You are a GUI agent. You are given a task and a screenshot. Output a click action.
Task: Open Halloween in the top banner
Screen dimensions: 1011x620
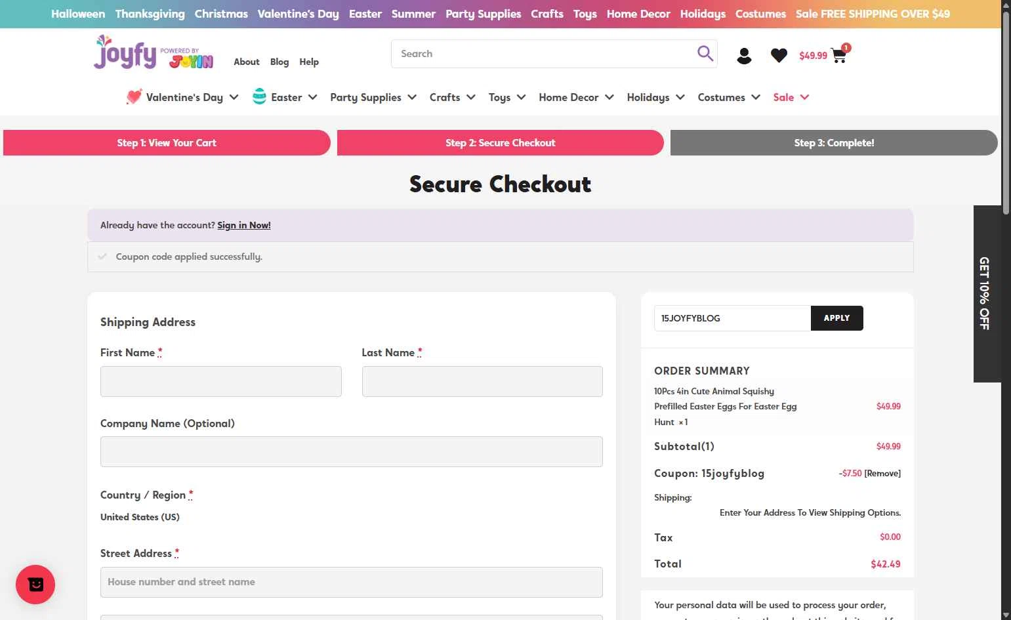click(78, 14)
